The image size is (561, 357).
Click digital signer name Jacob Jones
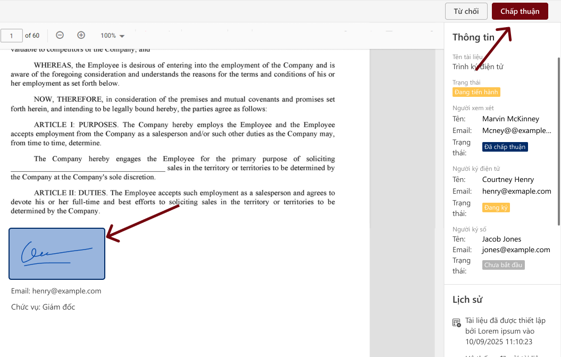point(501,239)
